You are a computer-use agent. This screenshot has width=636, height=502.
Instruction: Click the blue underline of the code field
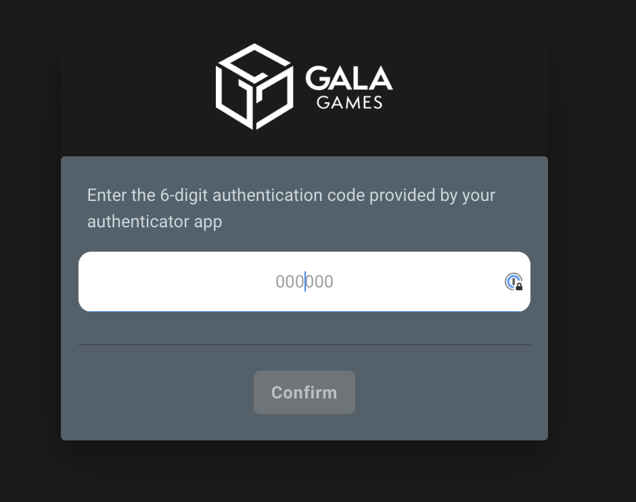(304, 311)
